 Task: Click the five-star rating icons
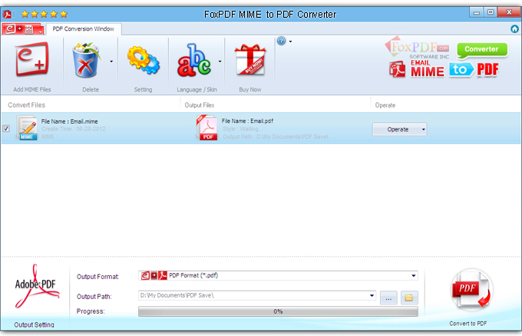[x=45, y=14]
